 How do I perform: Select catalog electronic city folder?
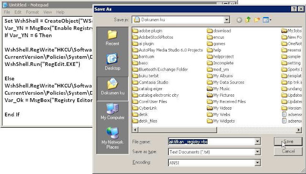[x=156, y=95]
